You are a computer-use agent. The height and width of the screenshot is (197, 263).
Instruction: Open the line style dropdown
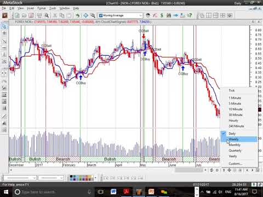(34, 178)
